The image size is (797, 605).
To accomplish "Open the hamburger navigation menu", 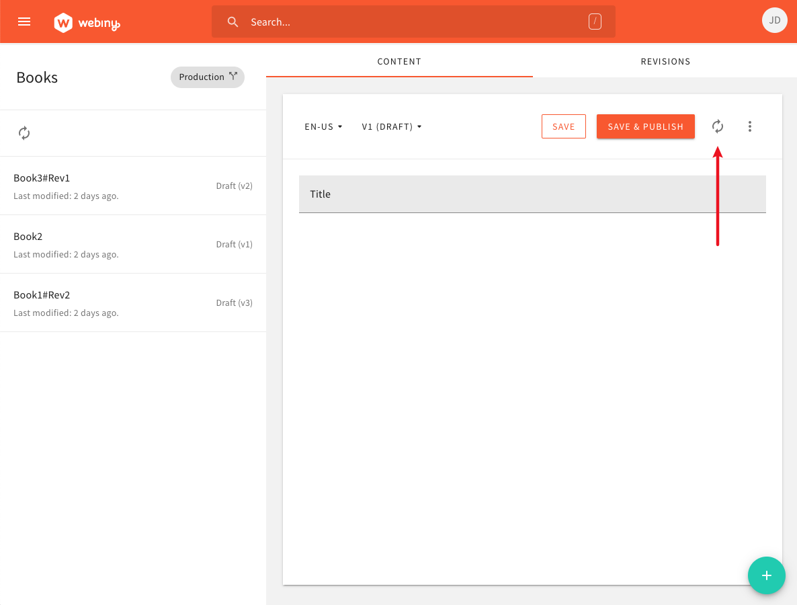I will [x=24, y=22].
